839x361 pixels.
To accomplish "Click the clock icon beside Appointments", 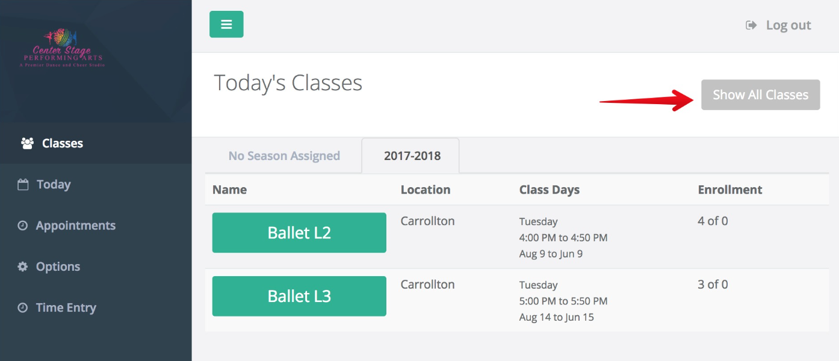I will point(22,226).
